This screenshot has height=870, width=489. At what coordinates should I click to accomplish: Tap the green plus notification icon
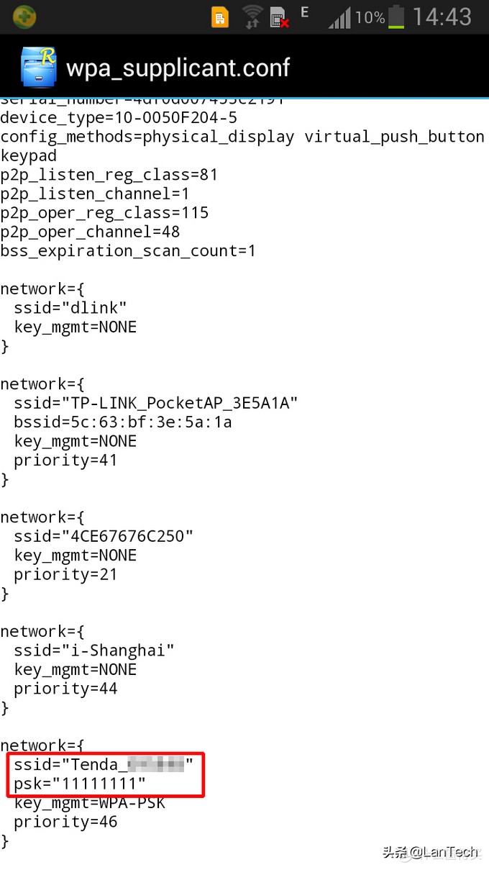coord(24,17)
